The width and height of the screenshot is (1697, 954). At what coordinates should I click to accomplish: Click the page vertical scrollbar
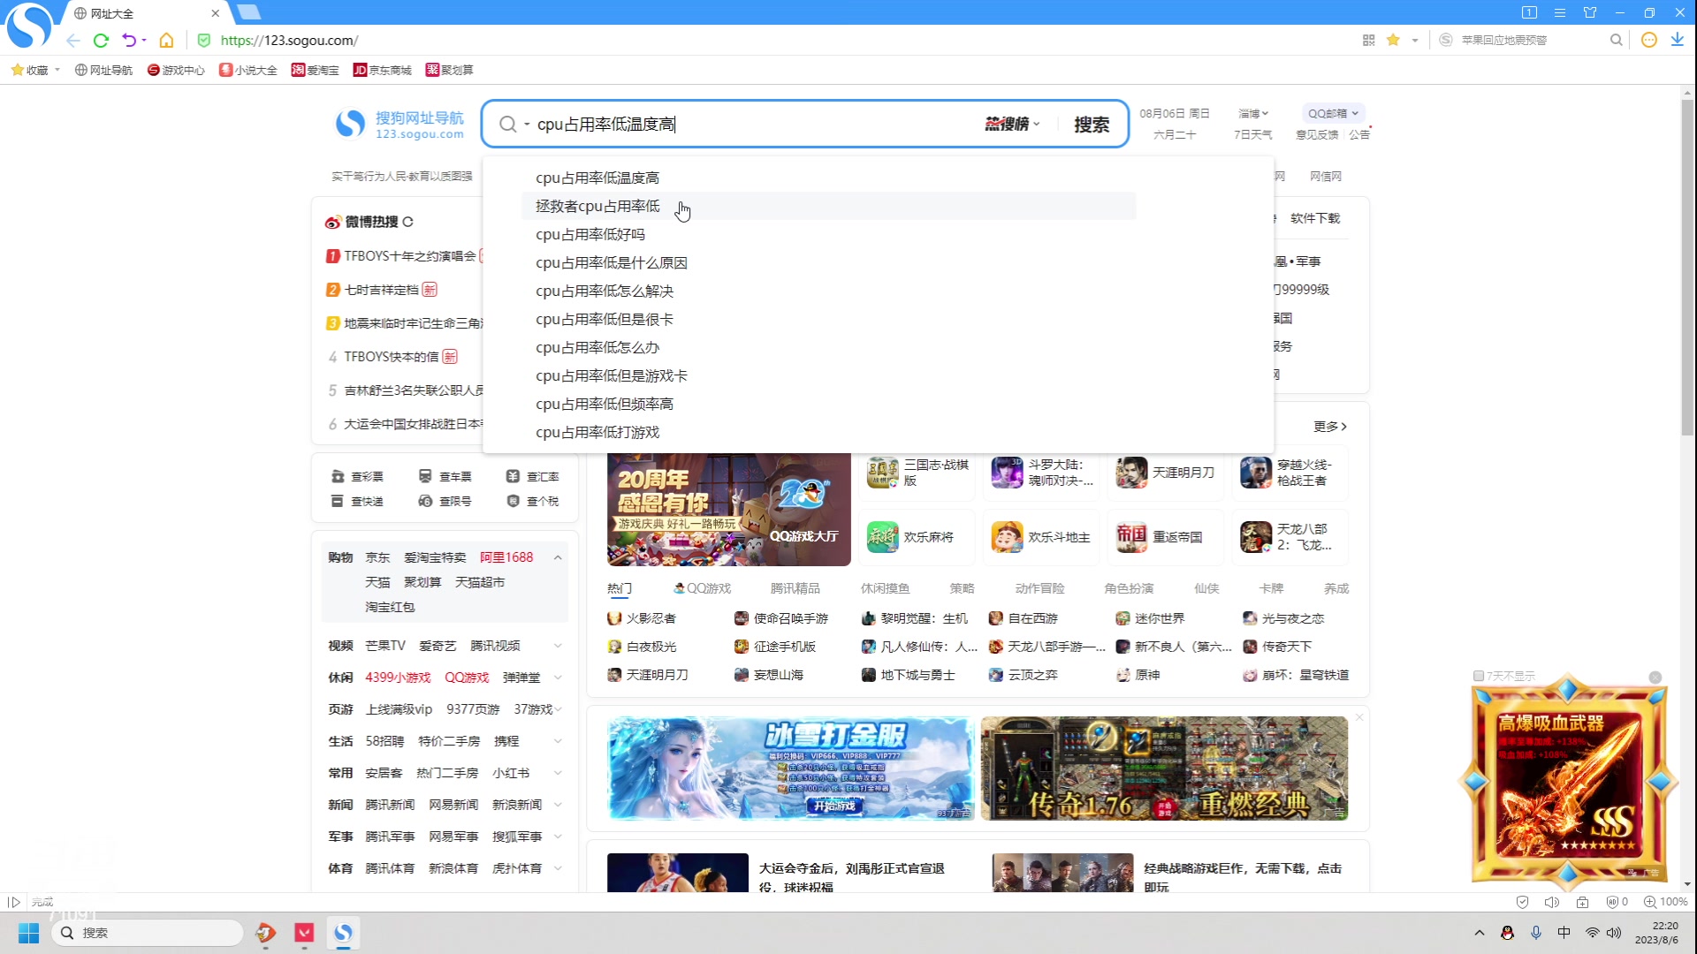click(1687, 267)
